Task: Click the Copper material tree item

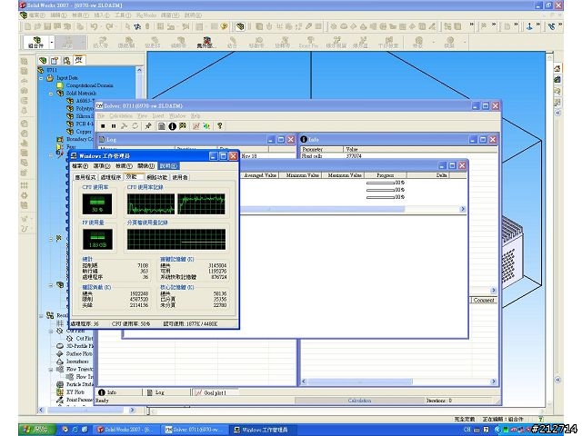Action: [x=84, y=132]
